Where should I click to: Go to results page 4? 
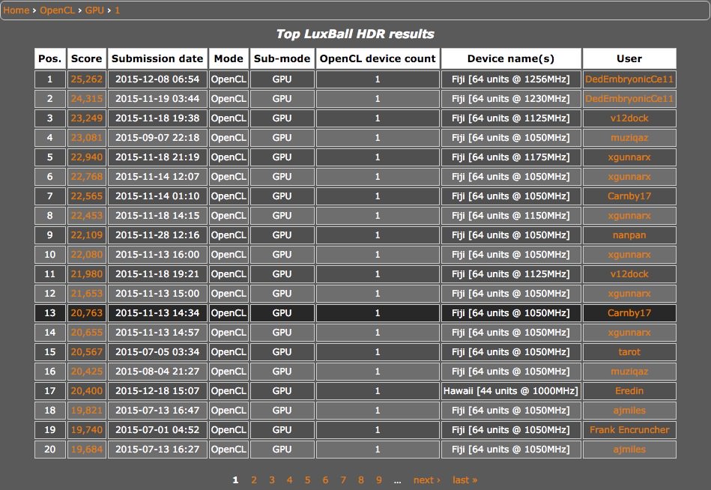coord(290,480)
